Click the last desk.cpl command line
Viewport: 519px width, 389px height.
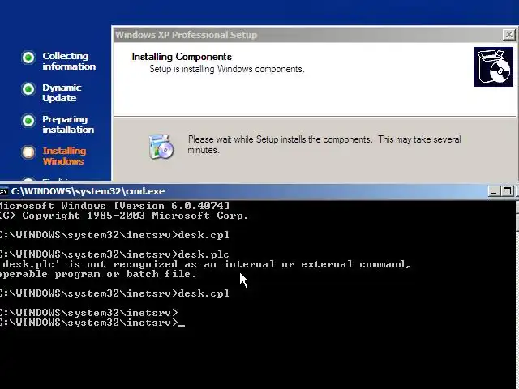(114, 293)
